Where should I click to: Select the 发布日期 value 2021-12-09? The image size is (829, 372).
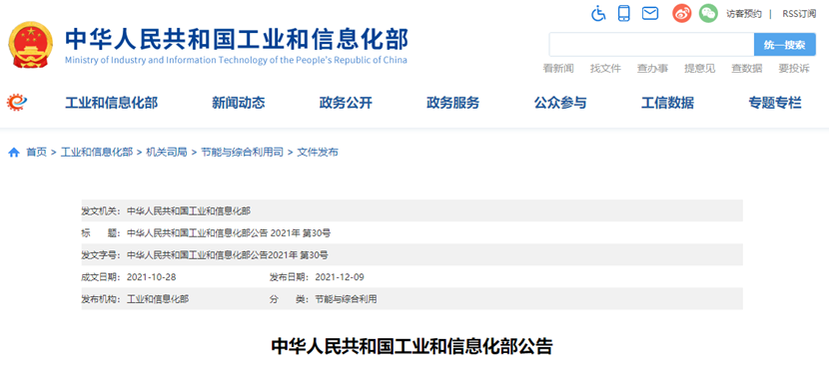[340, 277]
